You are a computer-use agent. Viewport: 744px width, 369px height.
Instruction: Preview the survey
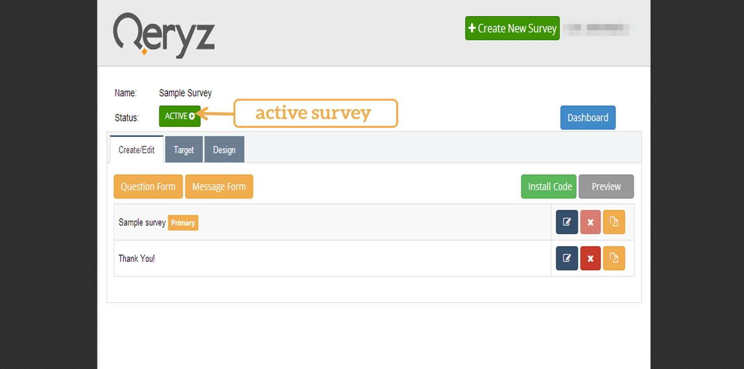coord(606,187)
